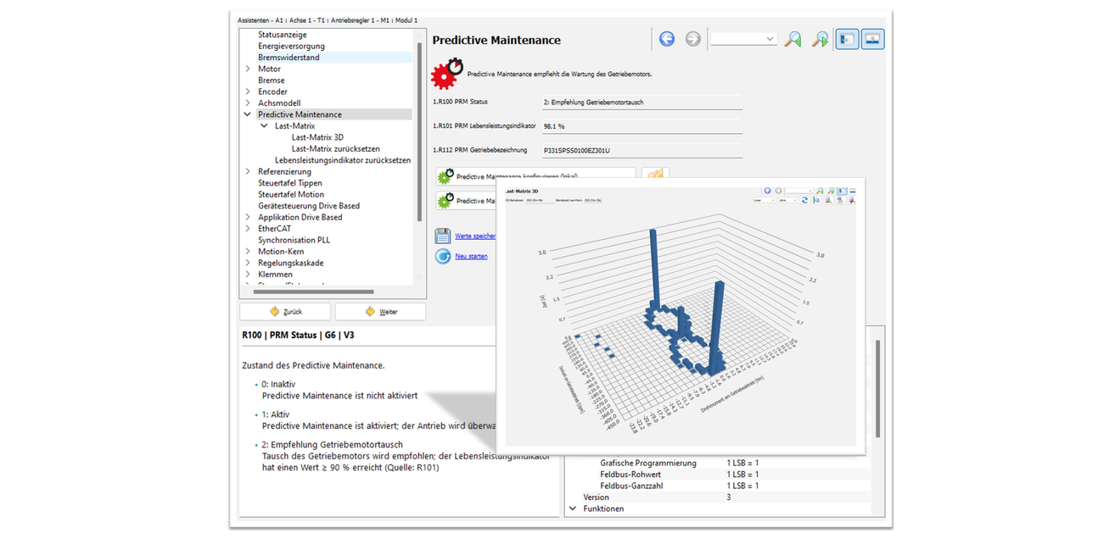Click the Version row in properties
The height and width of the screenshot is (539, 1120).
point(718,497)
